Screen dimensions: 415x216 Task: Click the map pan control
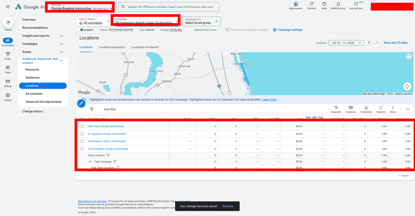point(408,86)
